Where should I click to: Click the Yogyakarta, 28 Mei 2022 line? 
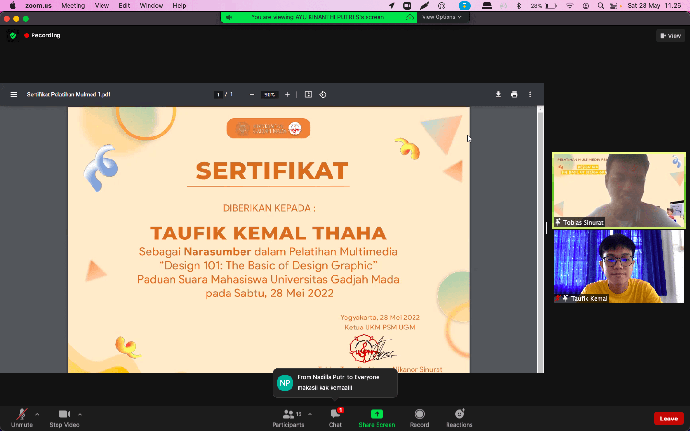380,318
